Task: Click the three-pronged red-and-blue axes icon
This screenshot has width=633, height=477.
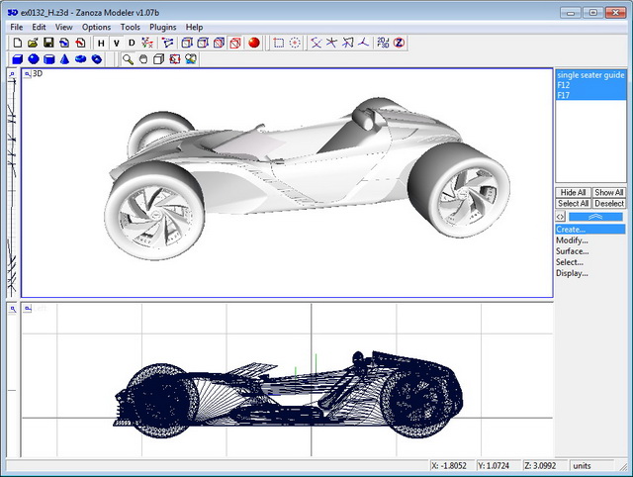Action: [363, 43]
